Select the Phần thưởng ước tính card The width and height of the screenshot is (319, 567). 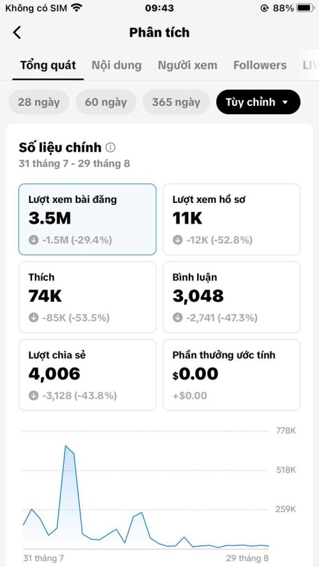tap(232, 375)
